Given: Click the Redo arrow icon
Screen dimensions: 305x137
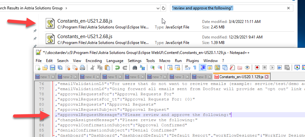Looking at the screenshot, I should pyautogui.click(x=125, y=68).
